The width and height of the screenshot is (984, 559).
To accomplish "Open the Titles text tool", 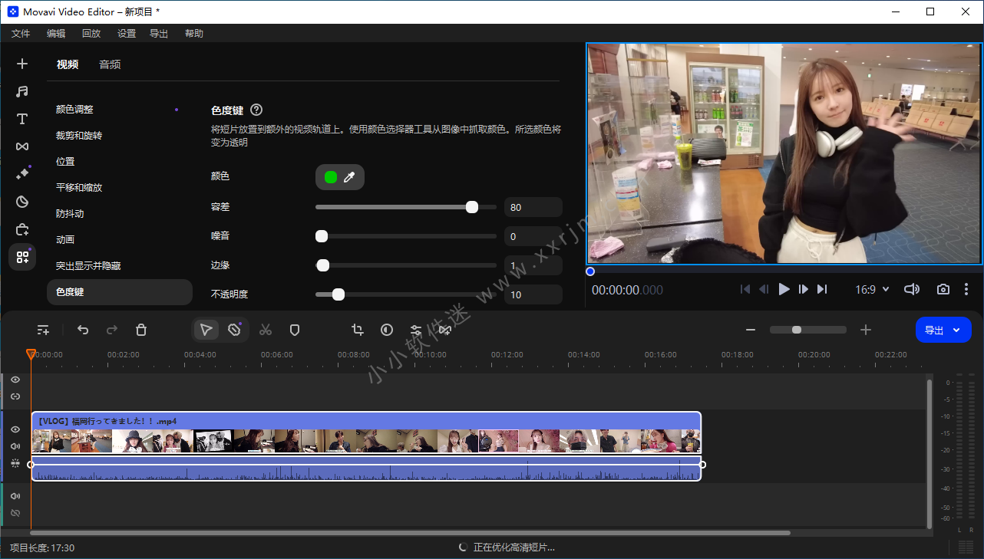I will point(22,119).
